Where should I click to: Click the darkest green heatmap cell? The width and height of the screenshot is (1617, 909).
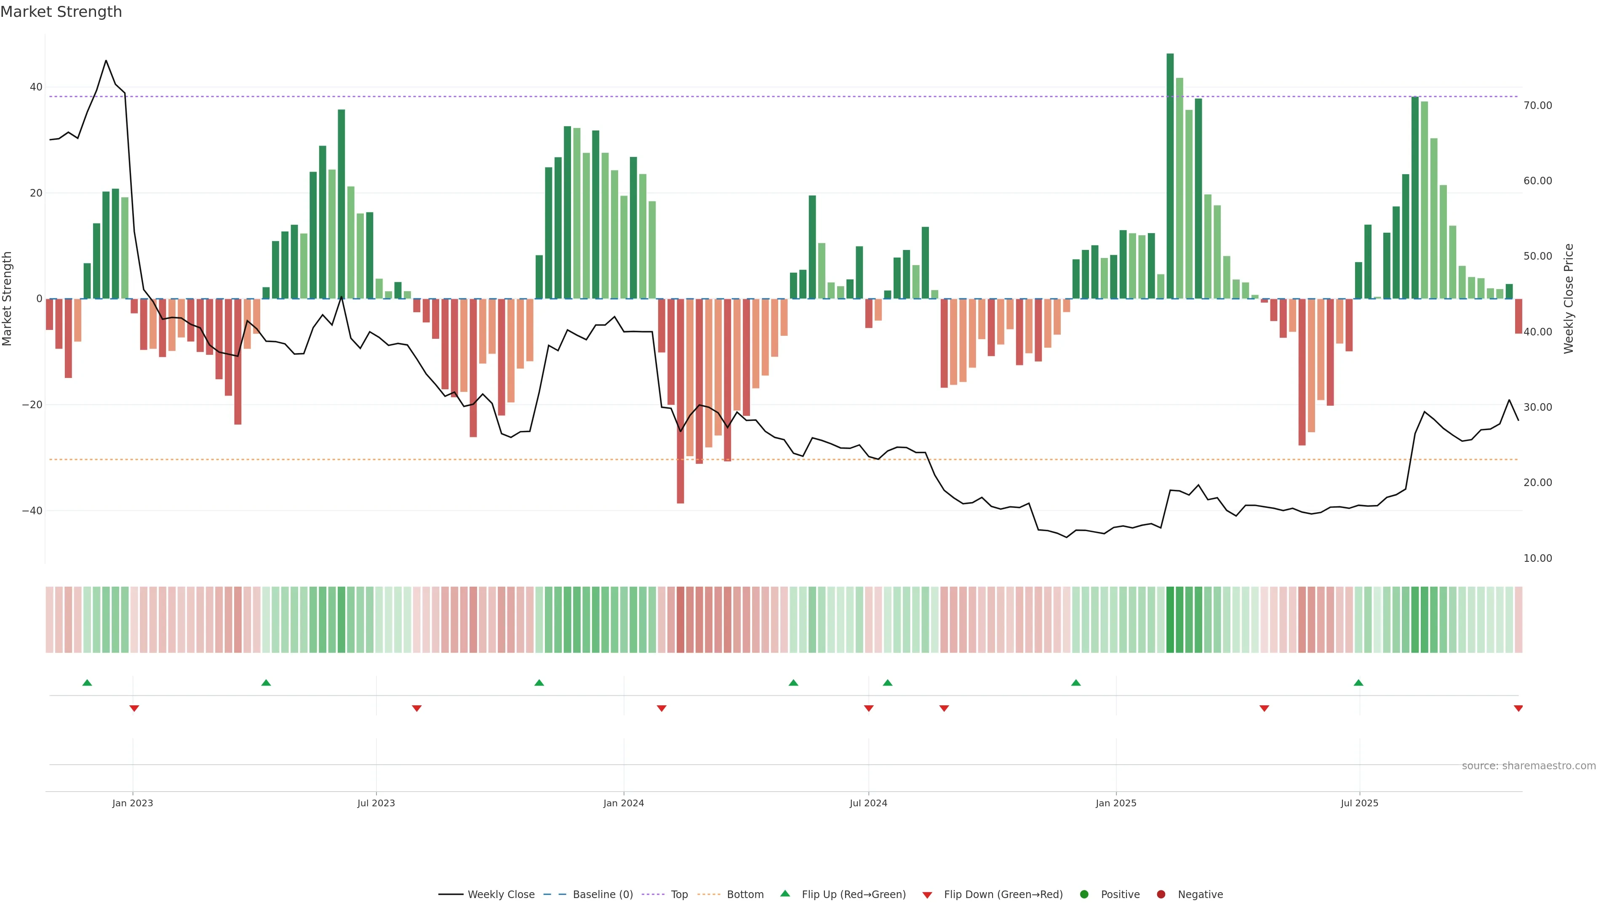pos(1170,620)
